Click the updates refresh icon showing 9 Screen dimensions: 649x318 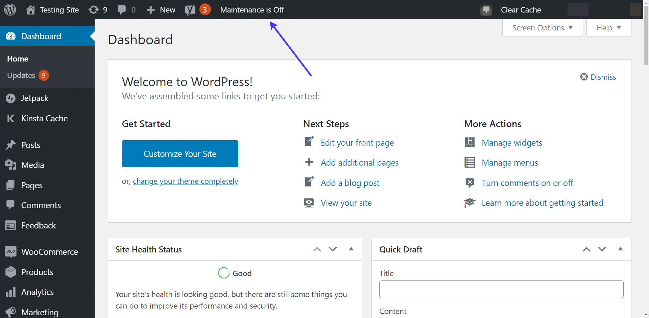pos(94,9)
